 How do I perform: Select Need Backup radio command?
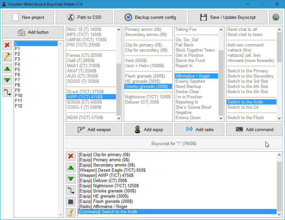tap(197, 87)
